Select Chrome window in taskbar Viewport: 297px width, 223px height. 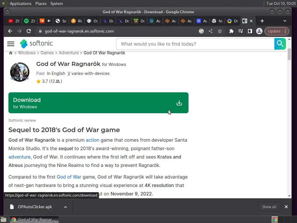tap(34, 220)
